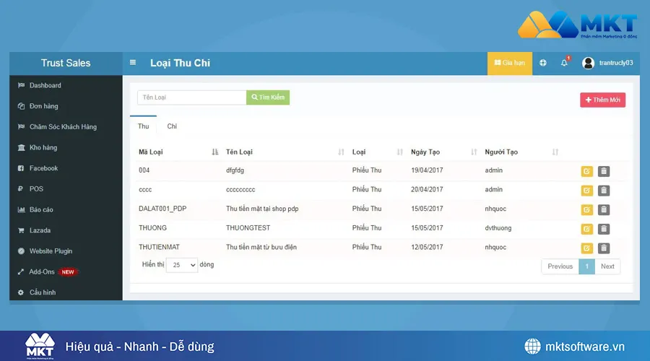Go to Previous page
This screenshot has width=650, height=361.
tap(560, 266)
